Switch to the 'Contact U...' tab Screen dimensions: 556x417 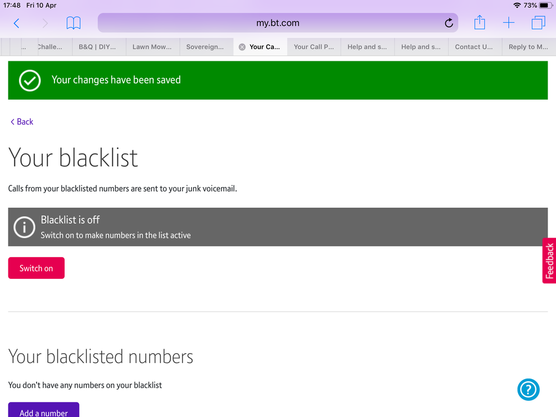click(474, 47)
